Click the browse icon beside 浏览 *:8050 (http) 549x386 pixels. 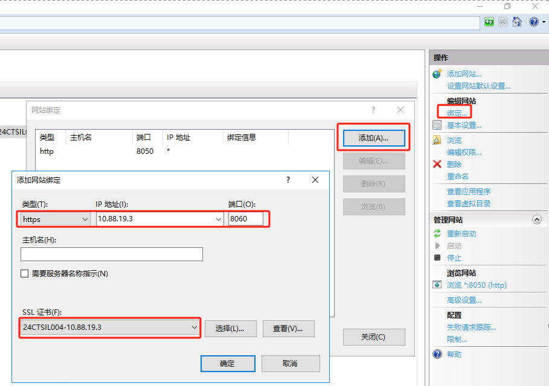[x=437, y=285]
